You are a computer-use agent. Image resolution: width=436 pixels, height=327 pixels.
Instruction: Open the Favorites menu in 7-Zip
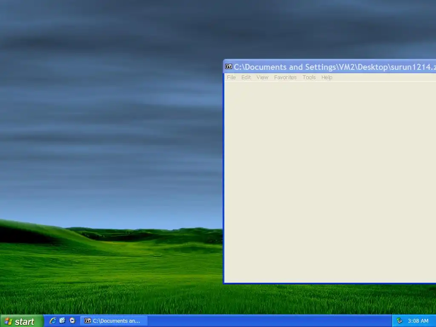coord(285,77)
